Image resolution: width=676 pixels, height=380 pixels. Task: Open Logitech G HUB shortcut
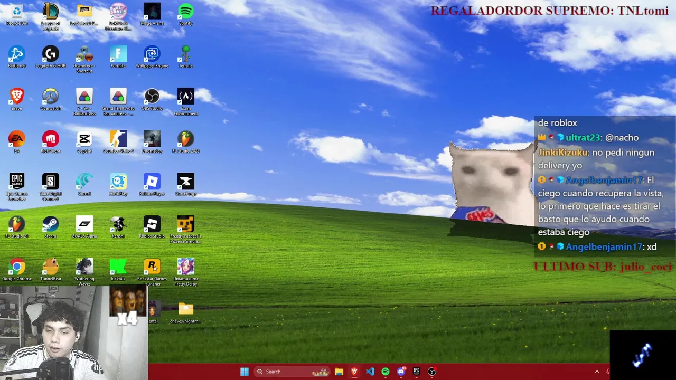(51, 57)
